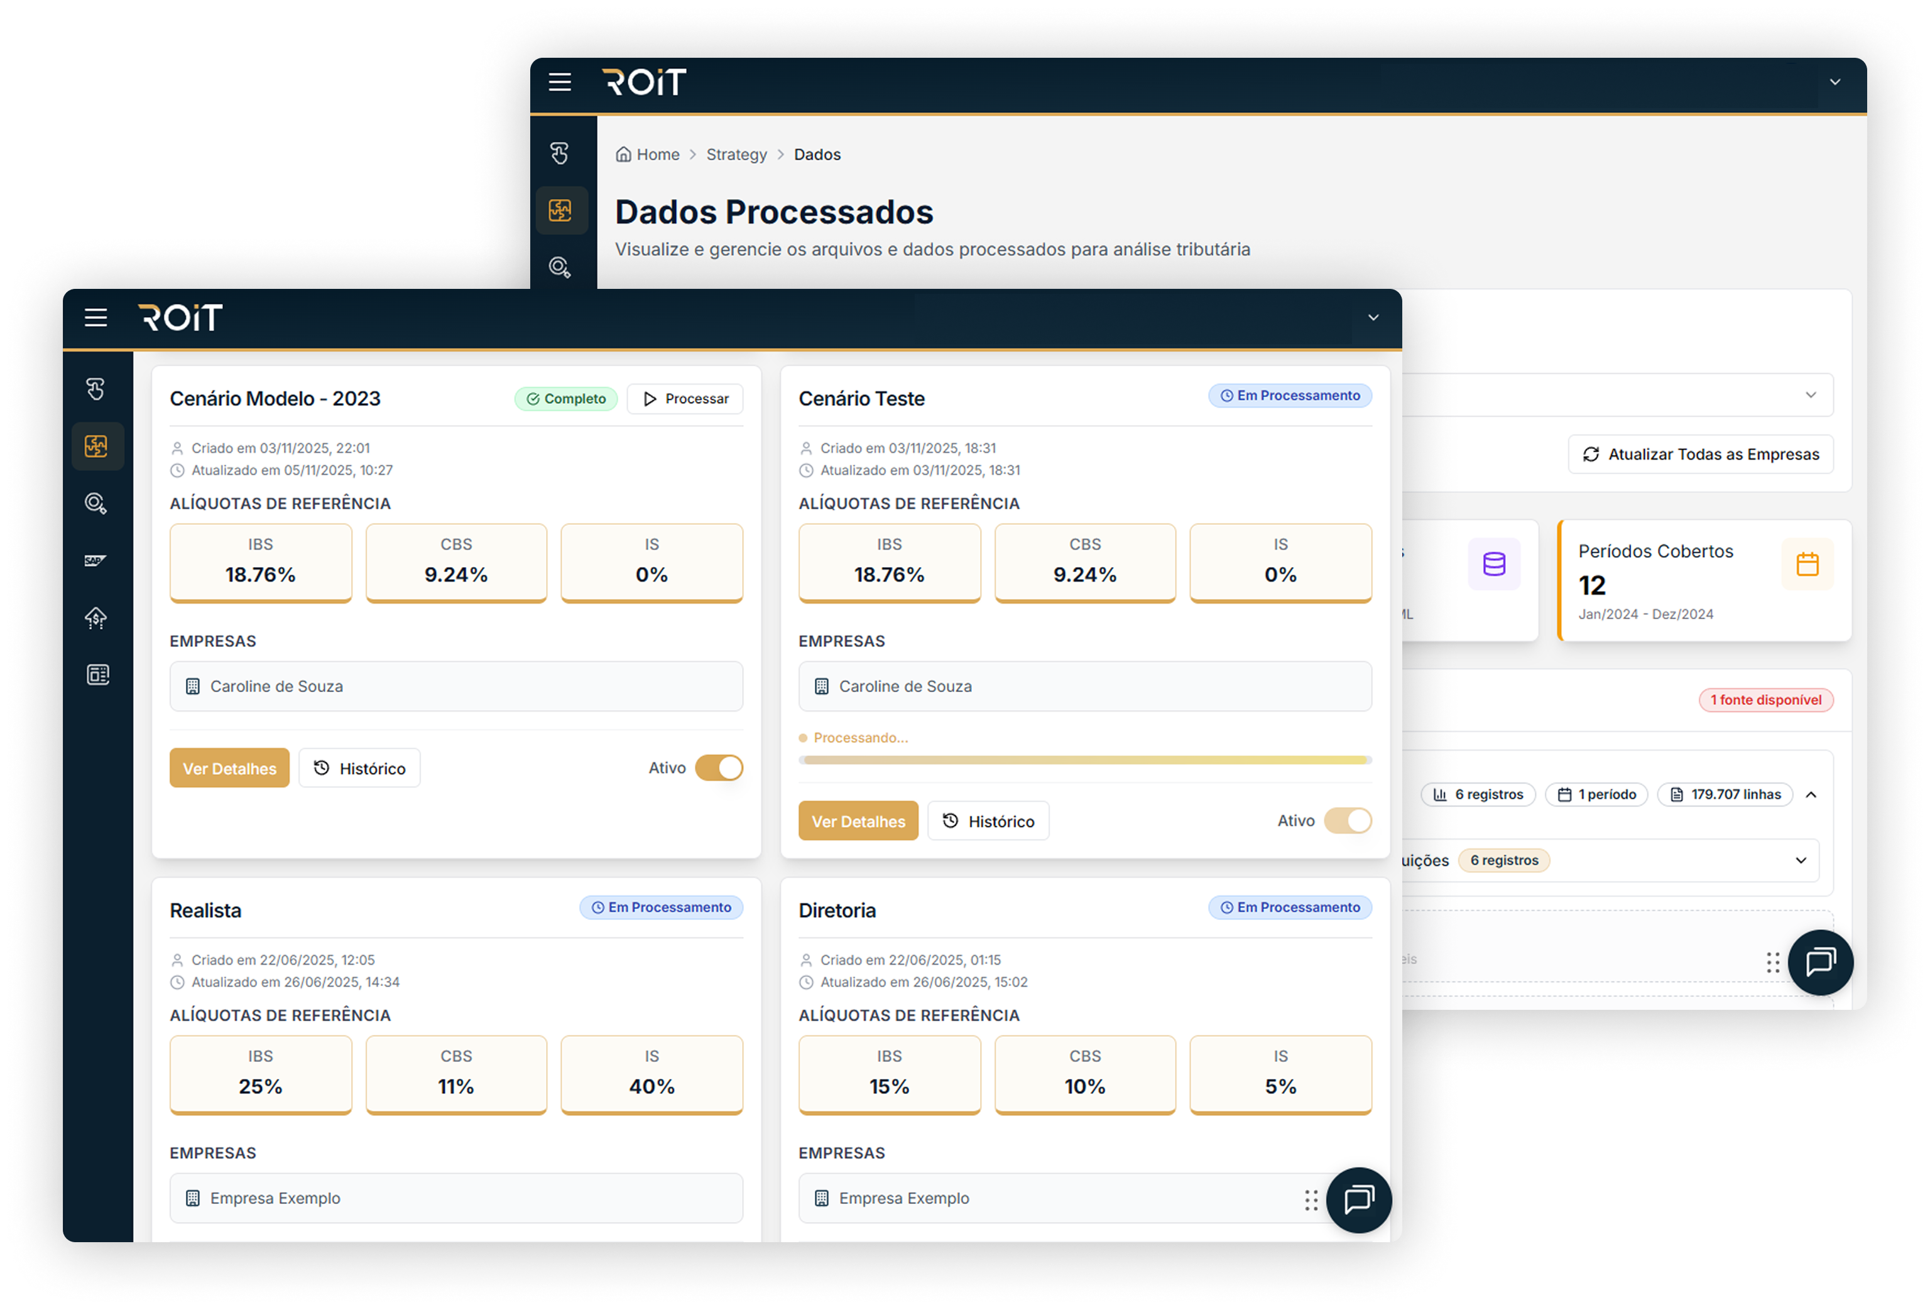Disable Ativo toggle for Cenário Modelo - 2023
The image size is (1930, 1310).
[718, 768]
